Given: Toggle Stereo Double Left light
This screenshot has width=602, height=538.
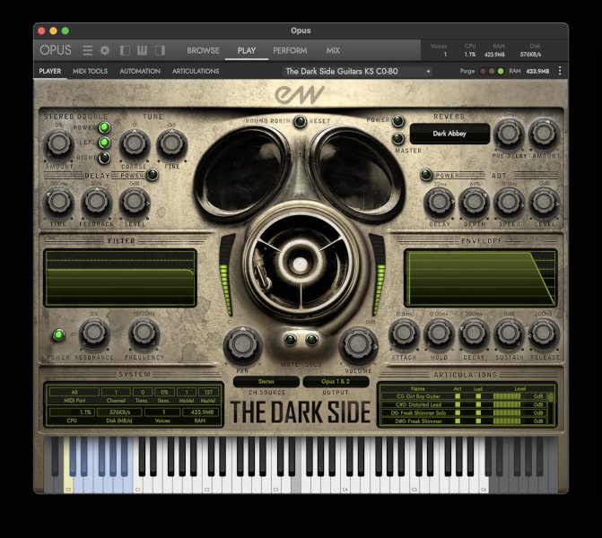Looking at the screenshot, I should (104, 143).
